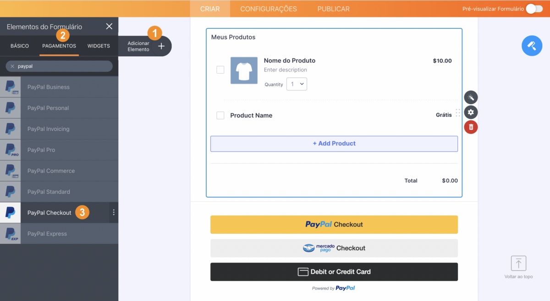Screen dimensions: 550x301
Task: Switch to the Widgets tab
Action: click(99, 46)
